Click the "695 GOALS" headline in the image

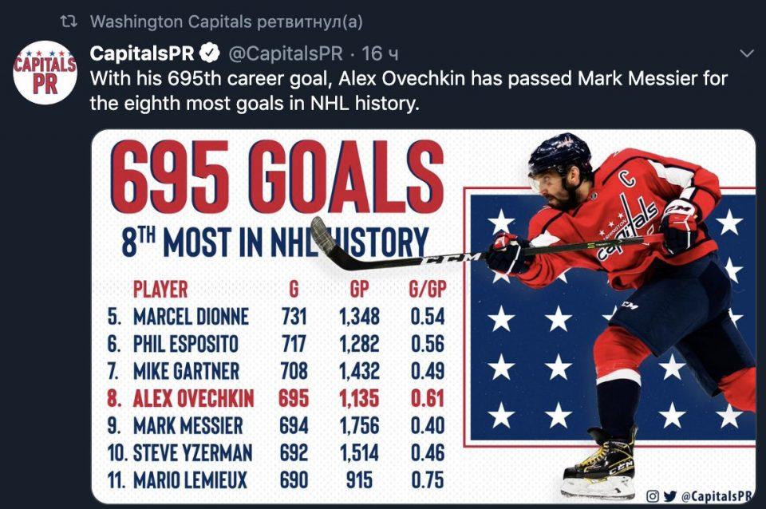click(x=276, y=177)
